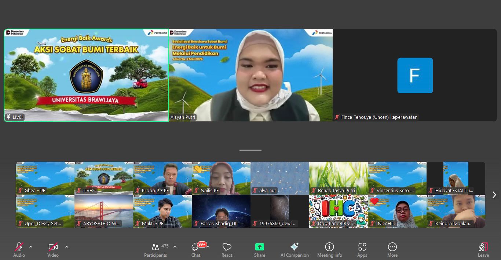Click the clapping hand reaction on Nailis PF
501x260 pixels.
click(x=198, y=168)
